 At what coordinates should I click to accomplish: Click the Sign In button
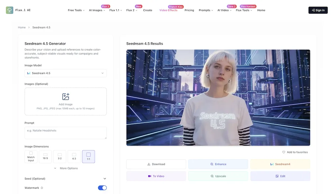click(318, 10)
